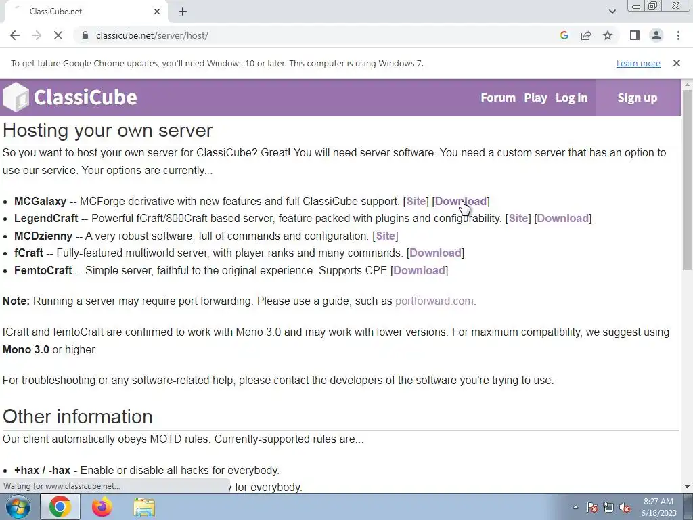Dismiss the Chrome update notification bar
Screen dimensions: 693x520
coord(677,63)
